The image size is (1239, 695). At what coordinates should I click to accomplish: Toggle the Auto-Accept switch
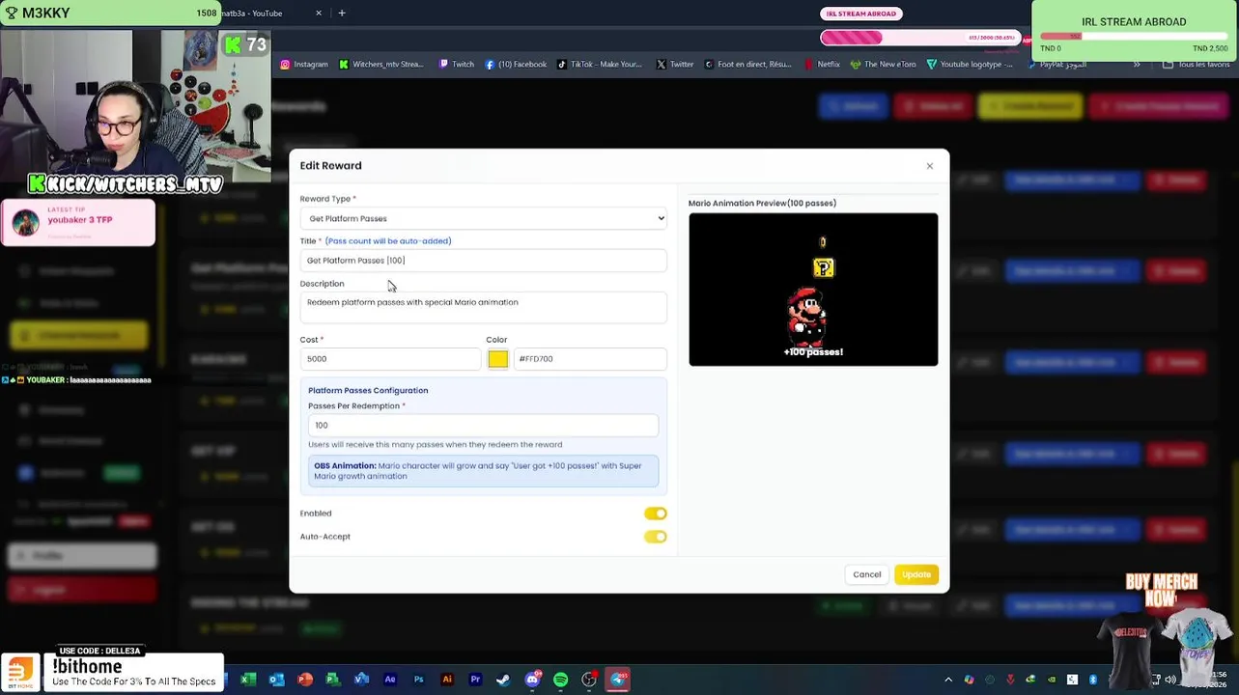655,537
